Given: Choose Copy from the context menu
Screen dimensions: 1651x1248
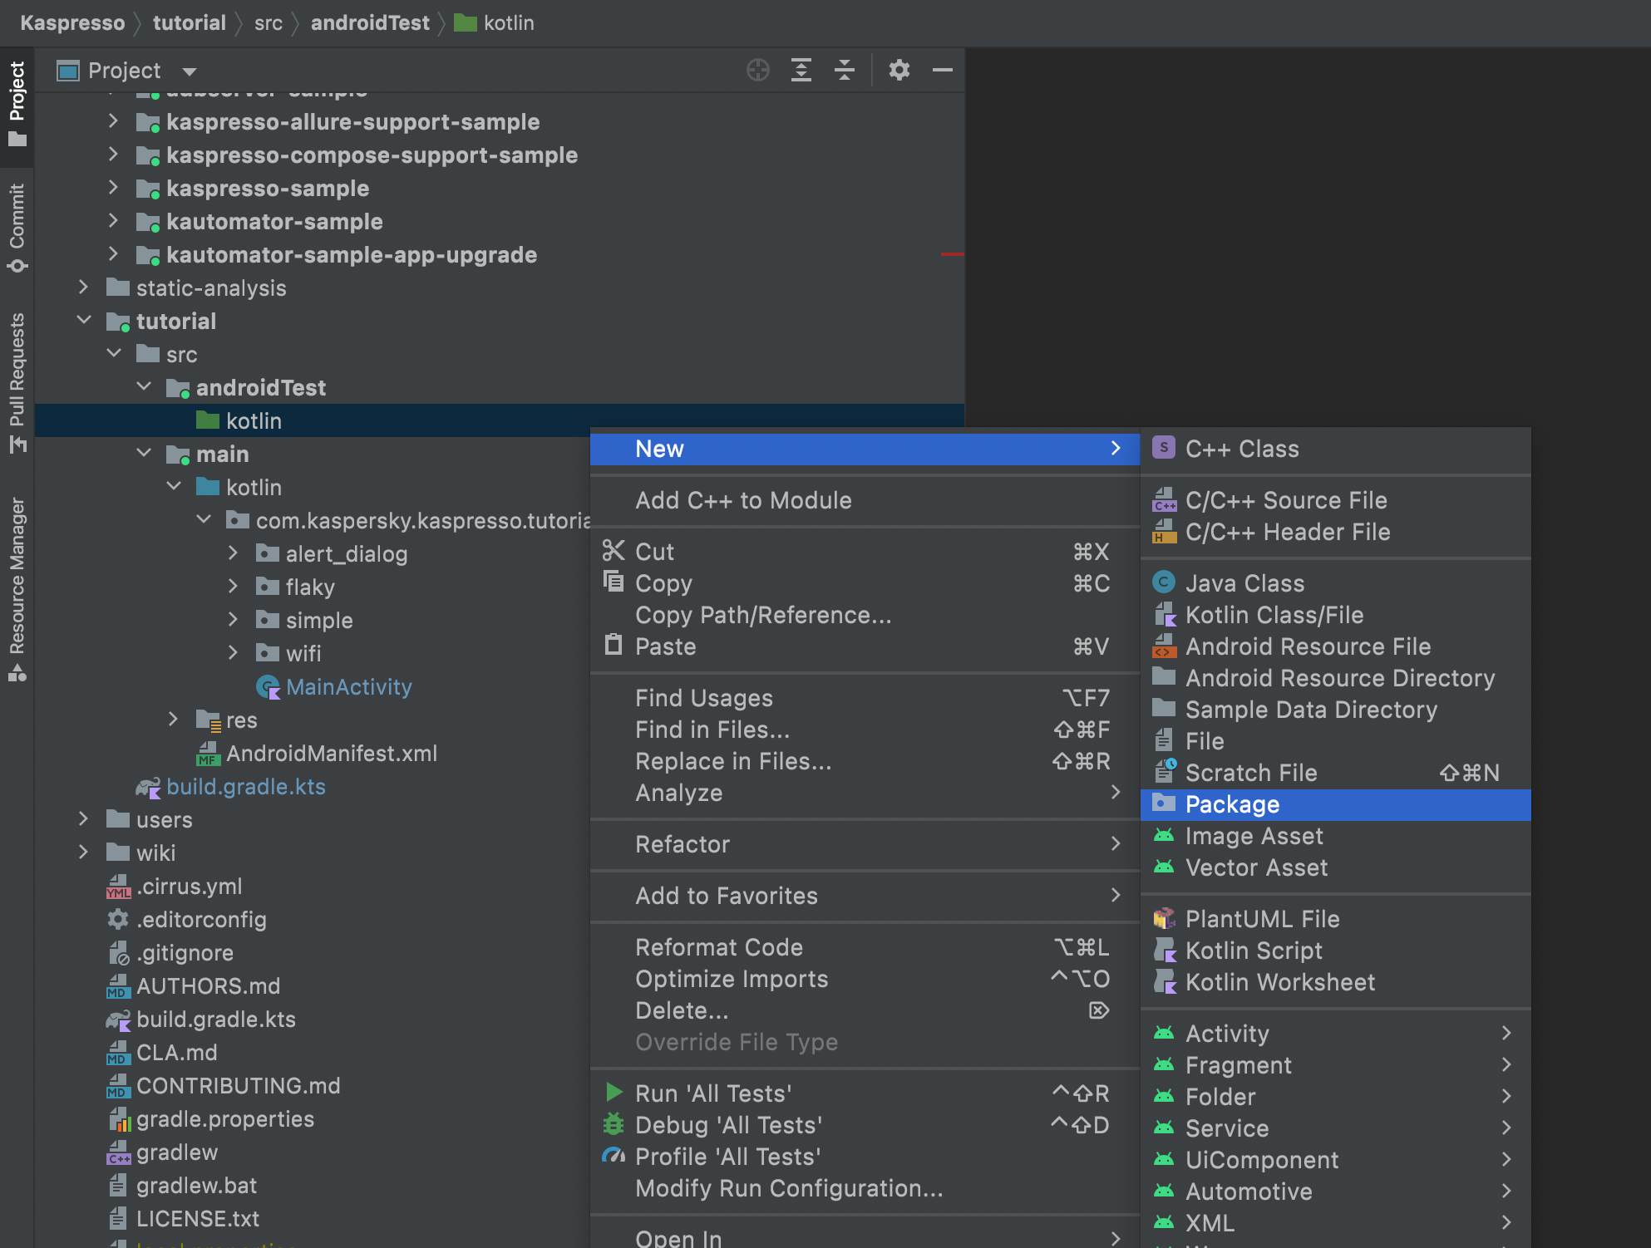Looking at the screenshot, I should pos(865,583).
